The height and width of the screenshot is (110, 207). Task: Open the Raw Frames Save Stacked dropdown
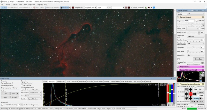(x=35, y=93)
